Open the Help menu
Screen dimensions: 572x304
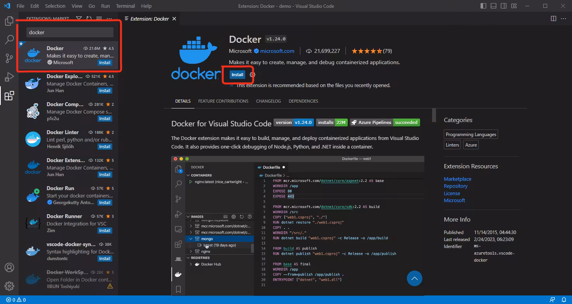[146, 6]
